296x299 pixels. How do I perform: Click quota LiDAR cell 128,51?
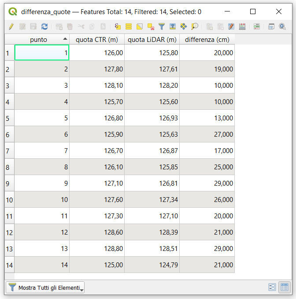tap(152, 249)
